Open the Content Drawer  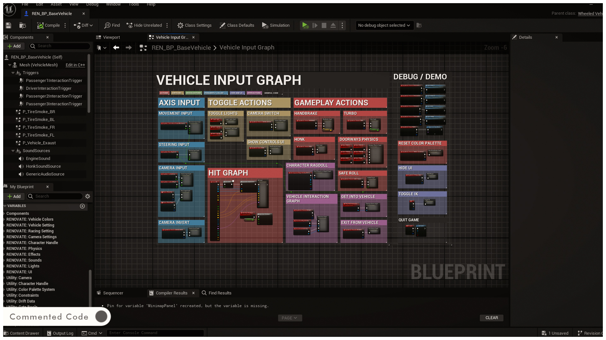click(x=21, y=333)
